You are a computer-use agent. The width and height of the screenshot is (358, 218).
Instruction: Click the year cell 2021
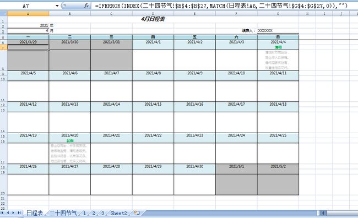(x=28, y=25)
